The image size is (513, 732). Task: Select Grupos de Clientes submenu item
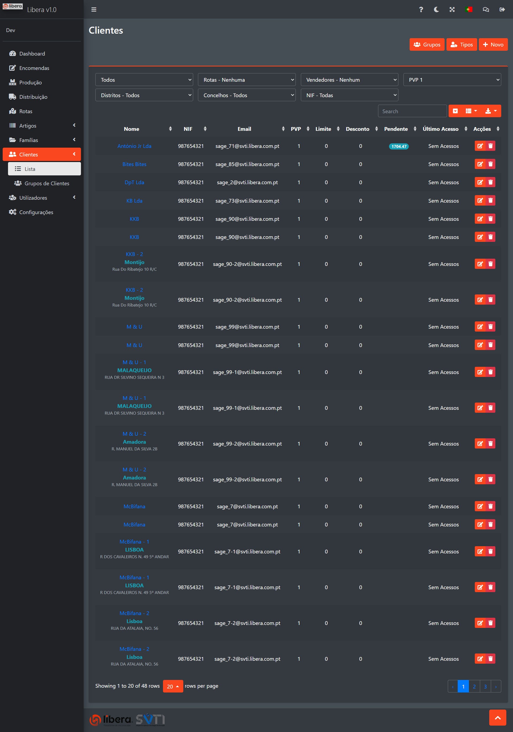tap(46, 183)
